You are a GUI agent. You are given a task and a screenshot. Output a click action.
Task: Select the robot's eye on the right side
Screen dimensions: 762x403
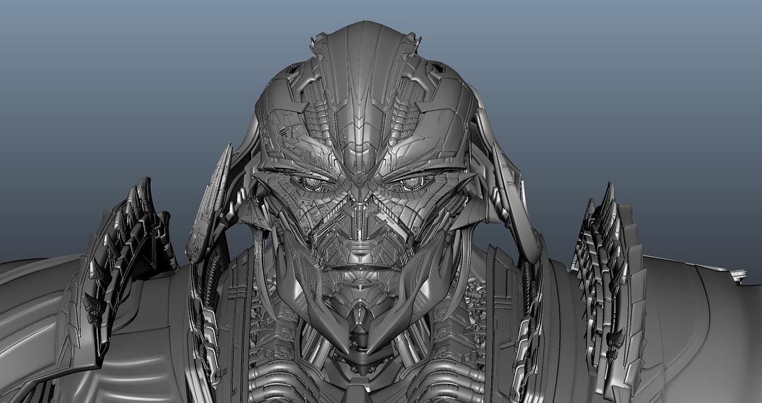[x=413, y=183]
